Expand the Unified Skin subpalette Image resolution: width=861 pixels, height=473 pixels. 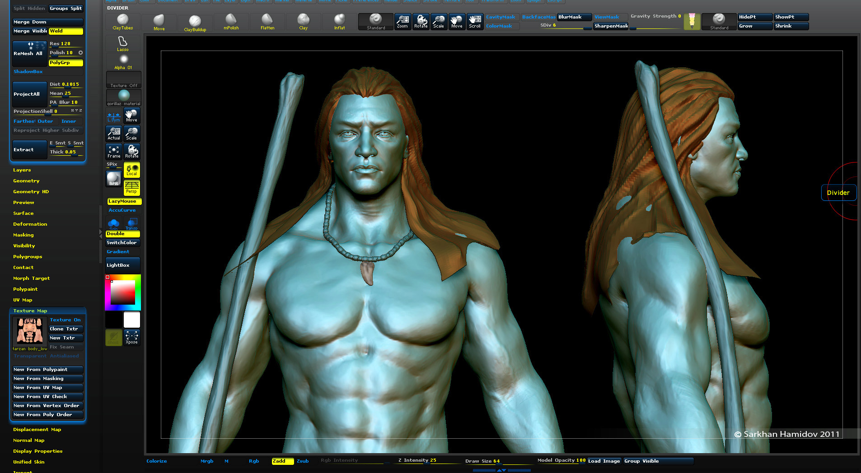28,462
